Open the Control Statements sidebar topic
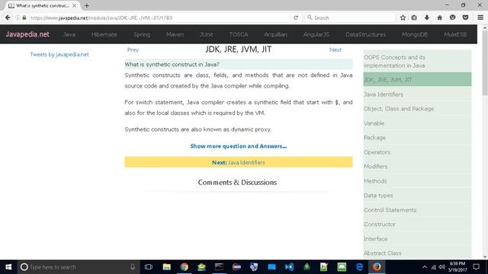Image resolution: width=488 pixels, height=274 pixels. tap(417, 210)
